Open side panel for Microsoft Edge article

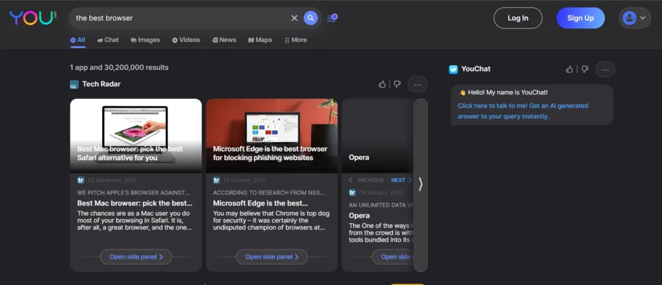point(272,257)
